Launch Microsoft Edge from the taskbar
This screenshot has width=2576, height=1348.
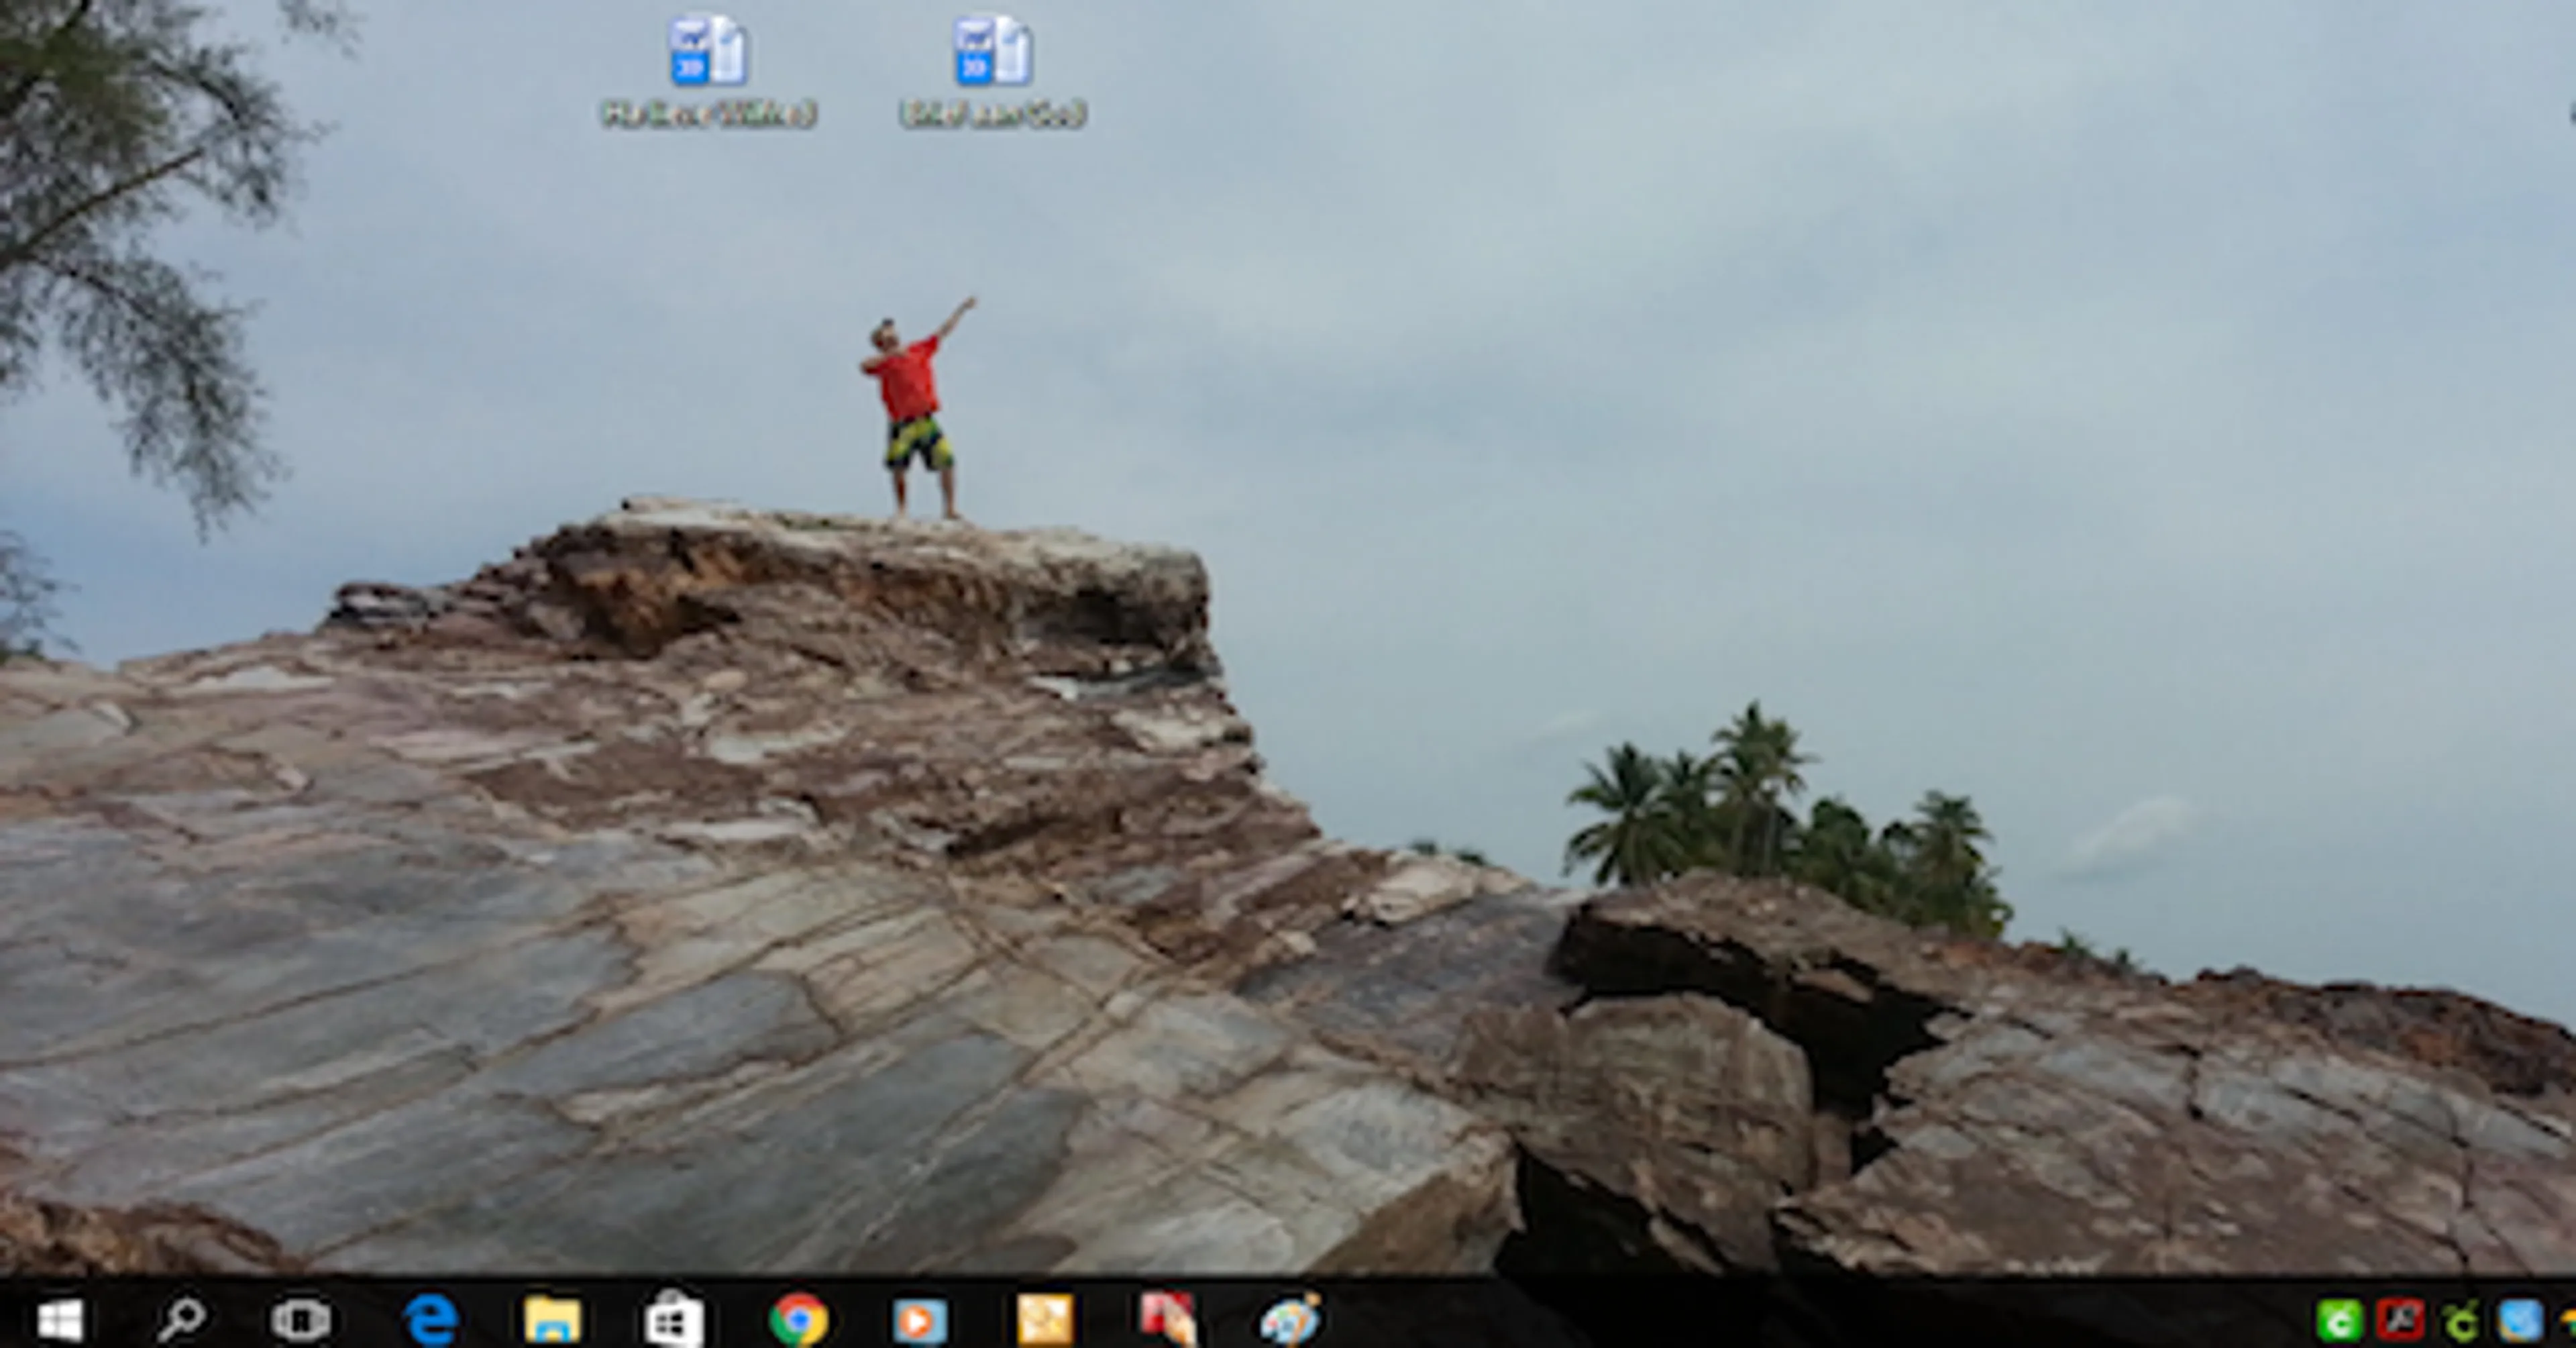click(x=432, y=1320)
